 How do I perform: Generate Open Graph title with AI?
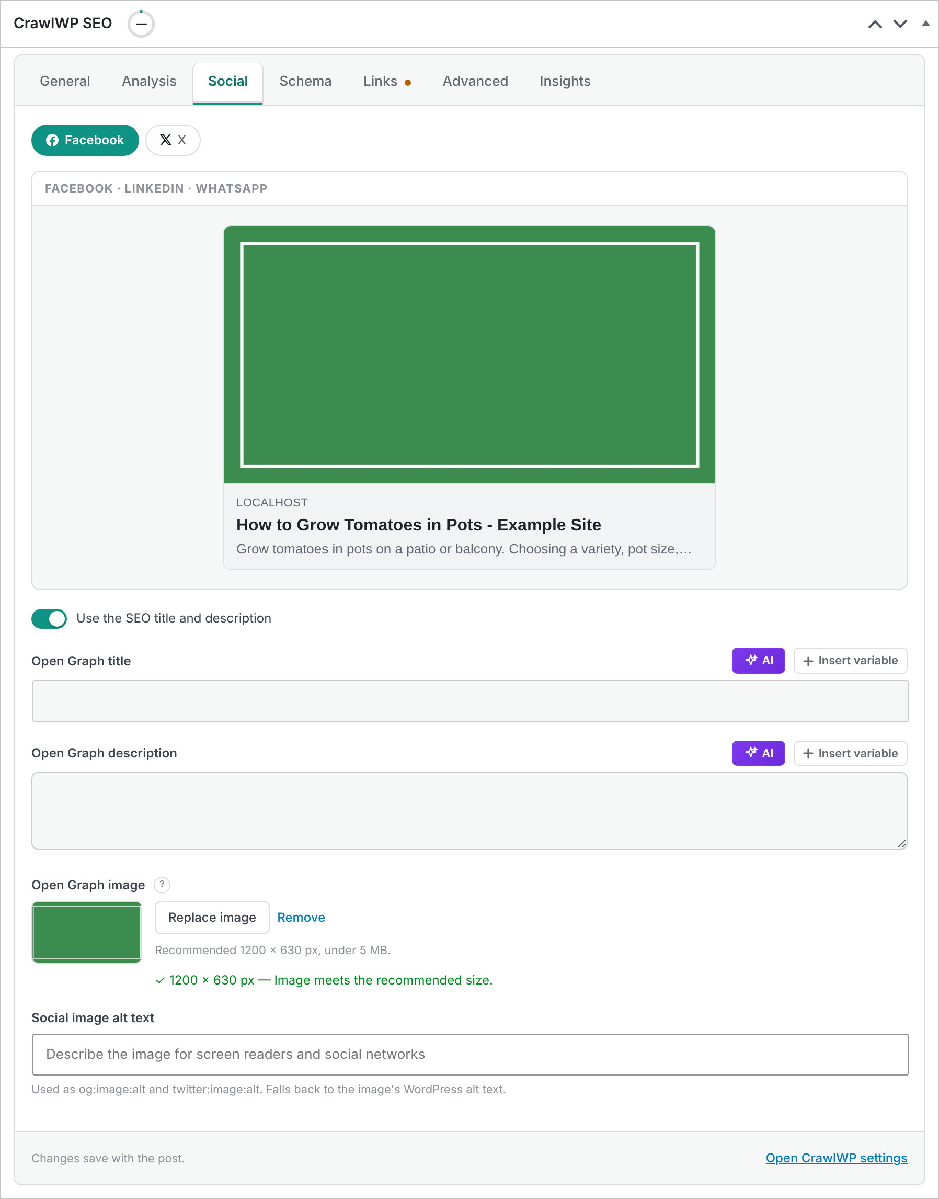coord(758,661)
